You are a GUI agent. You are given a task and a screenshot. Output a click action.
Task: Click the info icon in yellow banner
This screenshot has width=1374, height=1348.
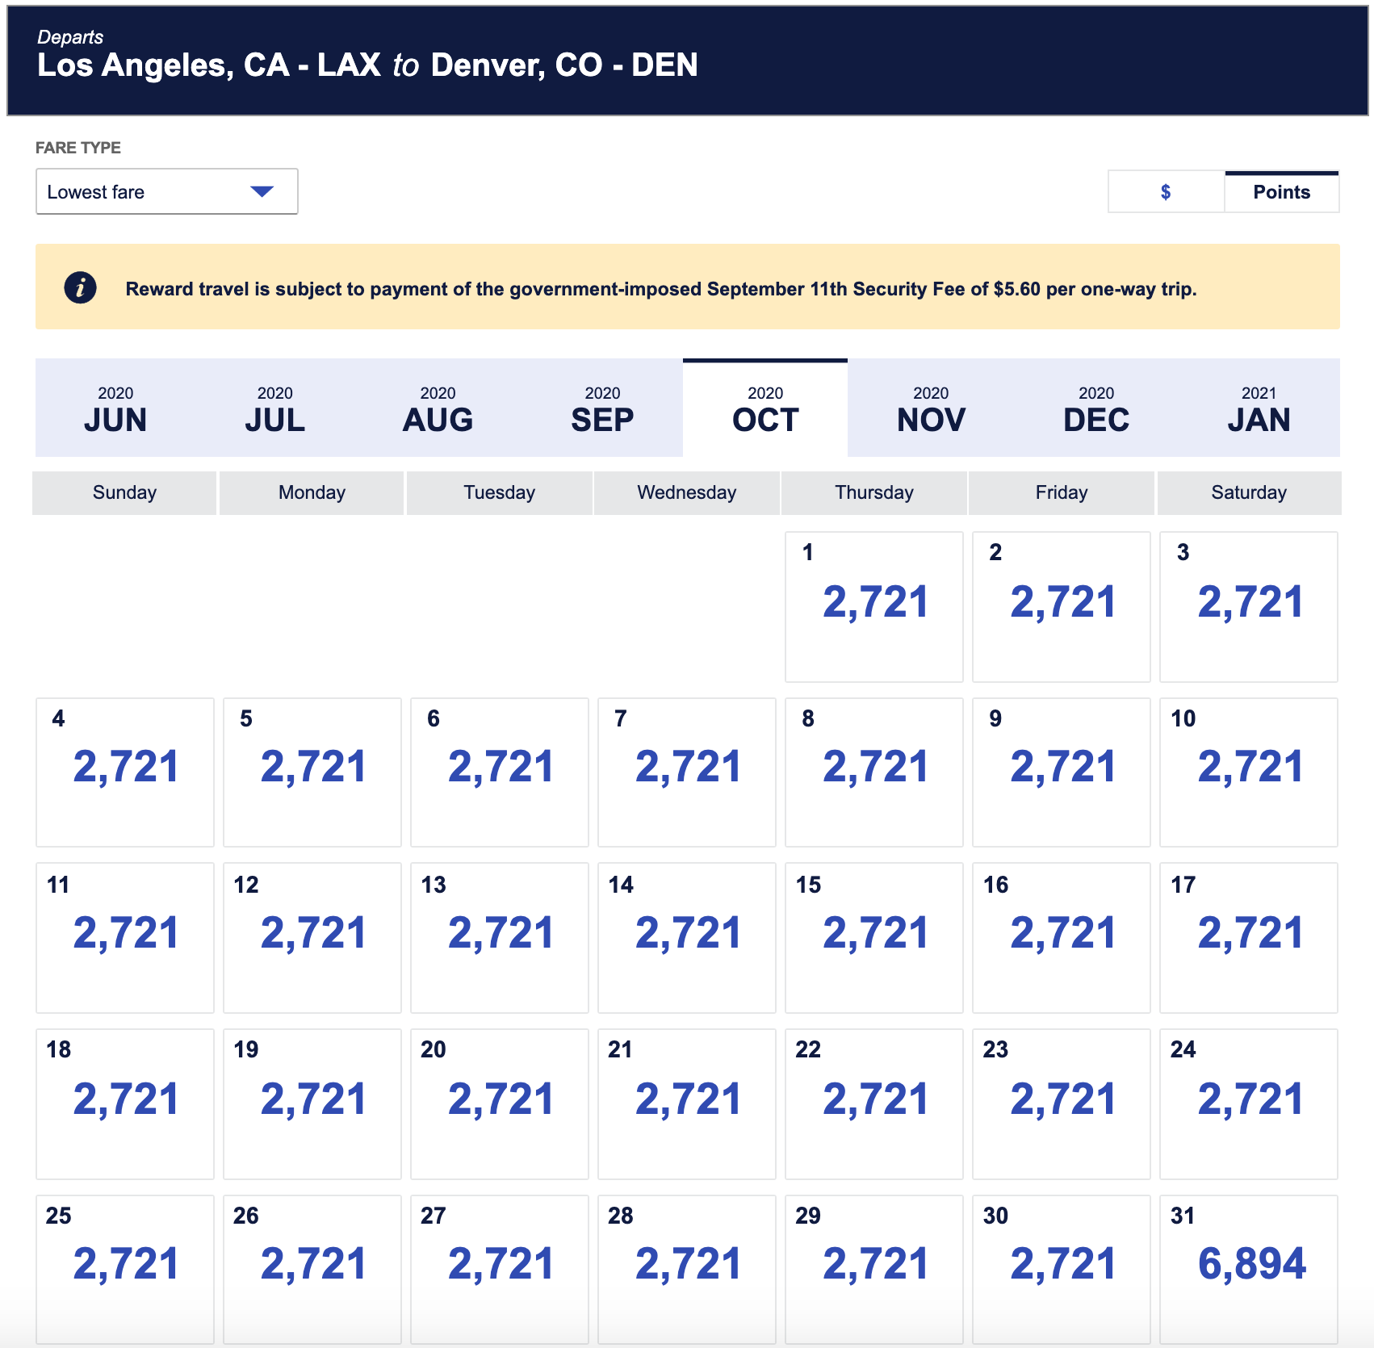pos(80,287)
